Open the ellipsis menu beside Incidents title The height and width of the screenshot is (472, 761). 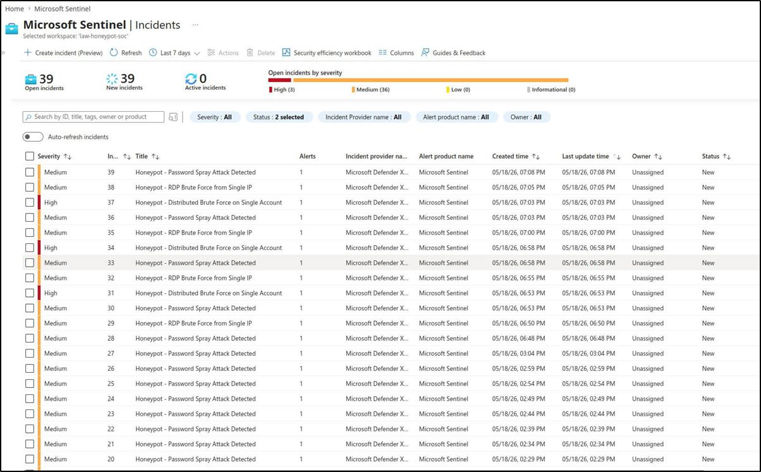click(x=195, y=25)
